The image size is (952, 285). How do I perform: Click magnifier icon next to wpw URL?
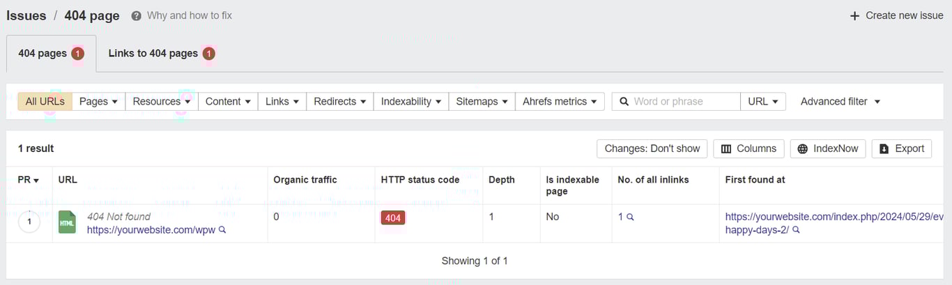pos(222,230)
